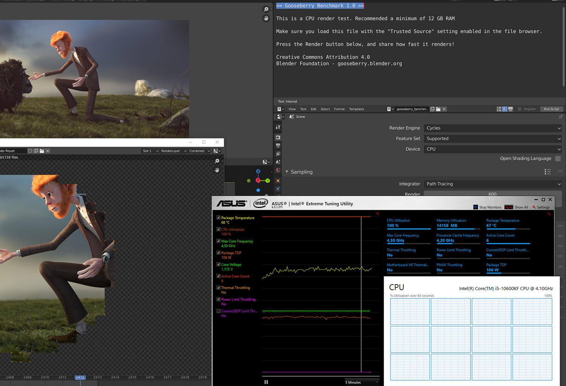Click Stop Monitors in XTU

point(488,207)
